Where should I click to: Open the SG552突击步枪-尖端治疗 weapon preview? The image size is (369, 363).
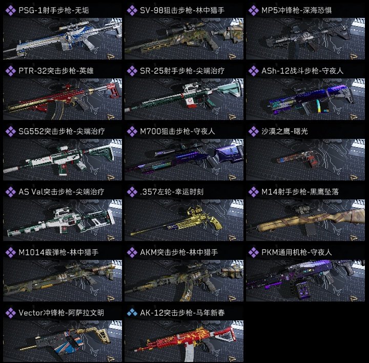[63, 159]
